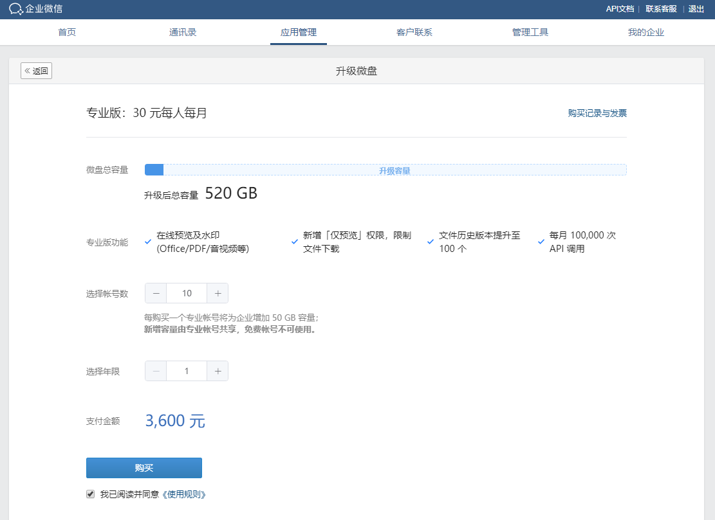The height and width of the screenshot is (520, 715).
Task: Decrease the 选择年限 year count
Action: [156, 371]
